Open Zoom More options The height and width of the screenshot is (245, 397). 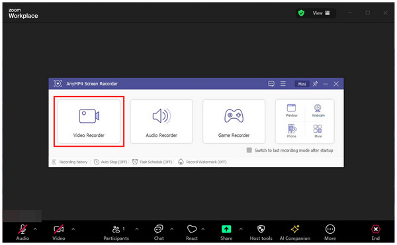[330, 232]
